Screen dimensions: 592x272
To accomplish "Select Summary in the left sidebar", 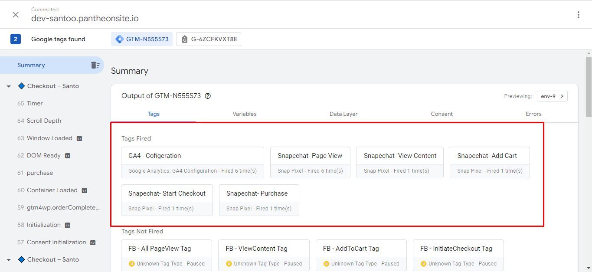I will point(52,65).
